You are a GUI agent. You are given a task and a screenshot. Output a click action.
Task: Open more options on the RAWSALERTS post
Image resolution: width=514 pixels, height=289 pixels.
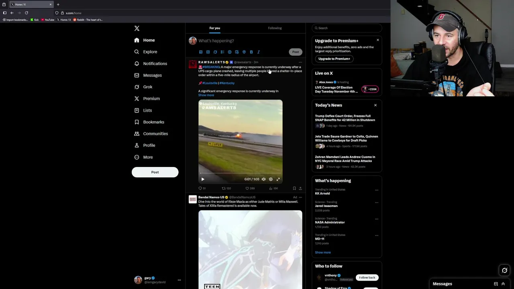[x=300, y=62]
